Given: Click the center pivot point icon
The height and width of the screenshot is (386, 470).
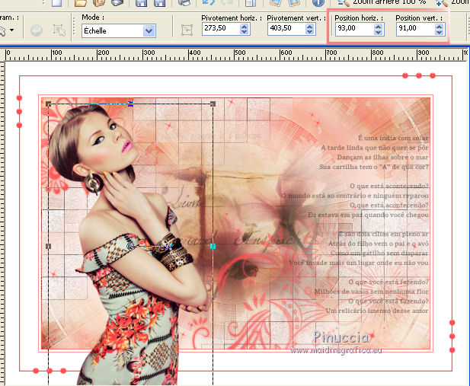Looking at the screenshot, I should click(187, 30).
